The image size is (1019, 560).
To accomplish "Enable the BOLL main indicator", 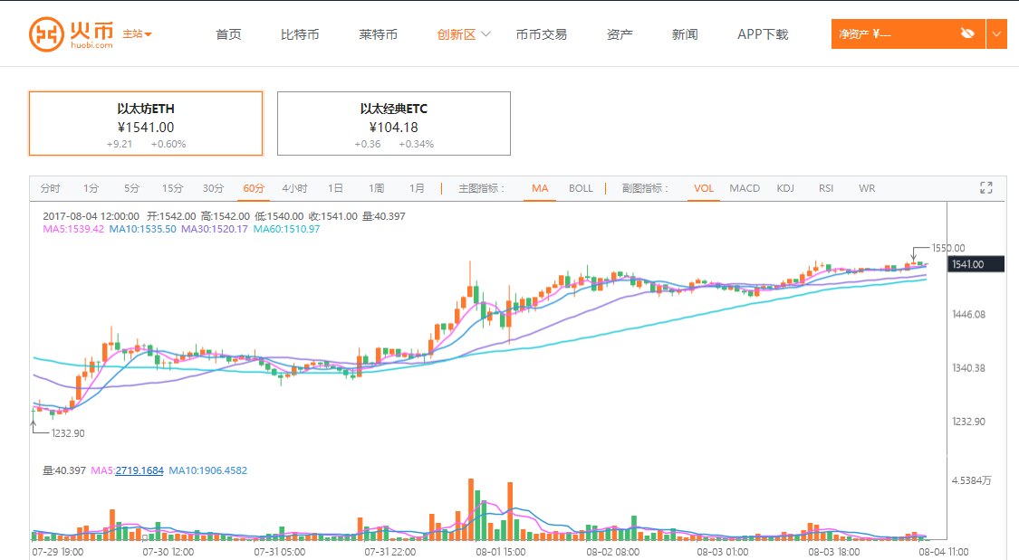I will [581, 188].
